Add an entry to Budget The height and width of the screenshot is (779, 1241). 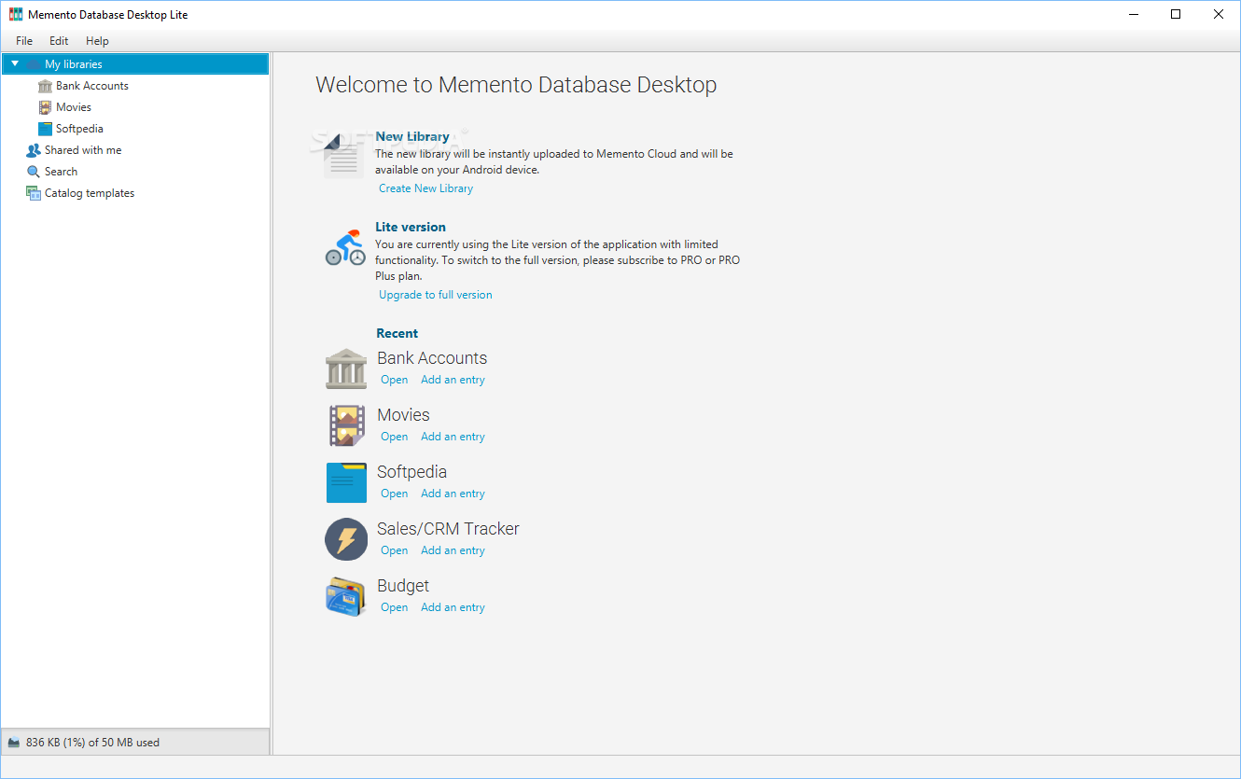453,607
